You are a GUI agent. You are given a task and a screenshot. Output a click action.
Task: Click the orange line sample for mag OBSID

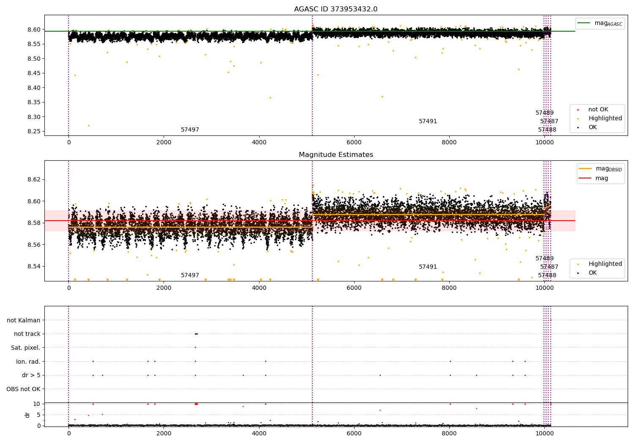(x=585, y=169)
